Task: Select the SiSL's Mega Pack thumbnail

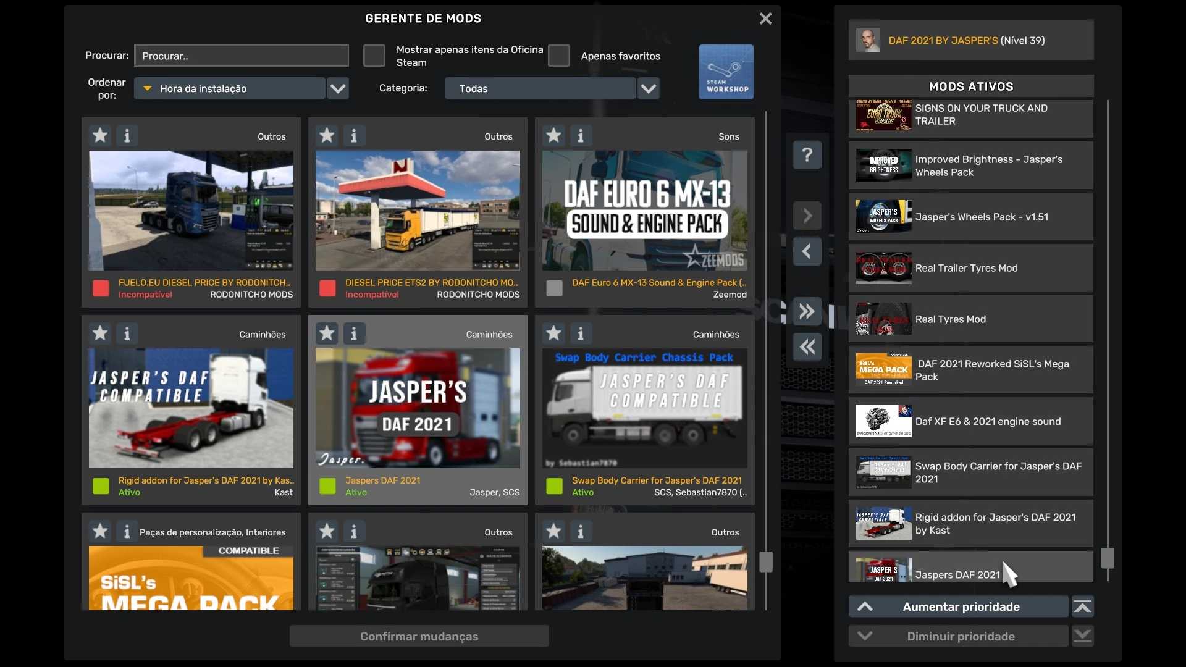Action: coord(191,578)
